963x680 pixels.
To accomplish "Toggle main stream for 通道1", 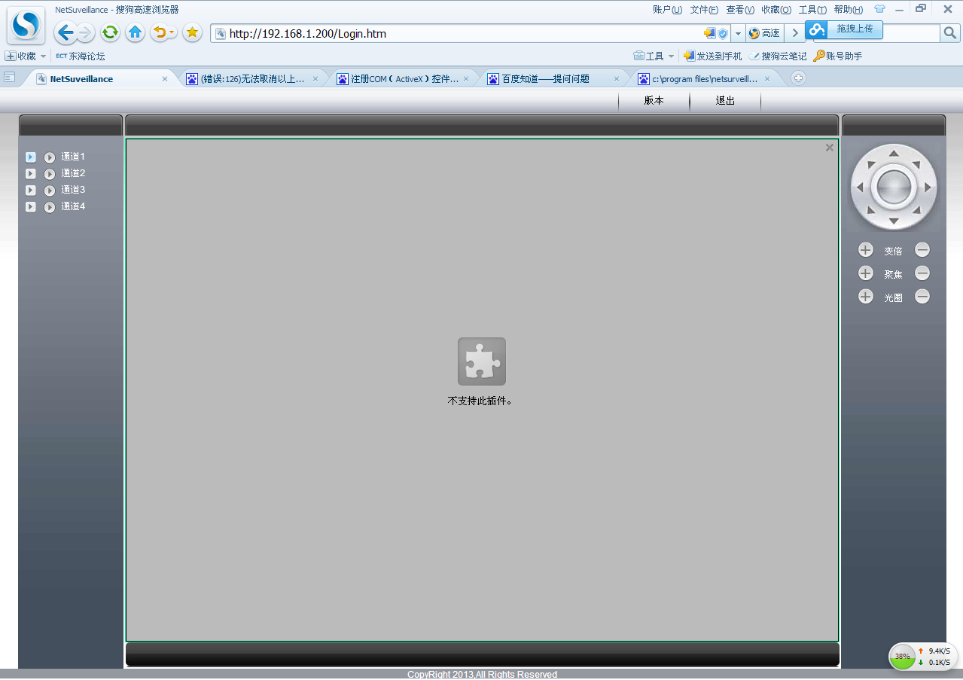I will coord(31,157).
